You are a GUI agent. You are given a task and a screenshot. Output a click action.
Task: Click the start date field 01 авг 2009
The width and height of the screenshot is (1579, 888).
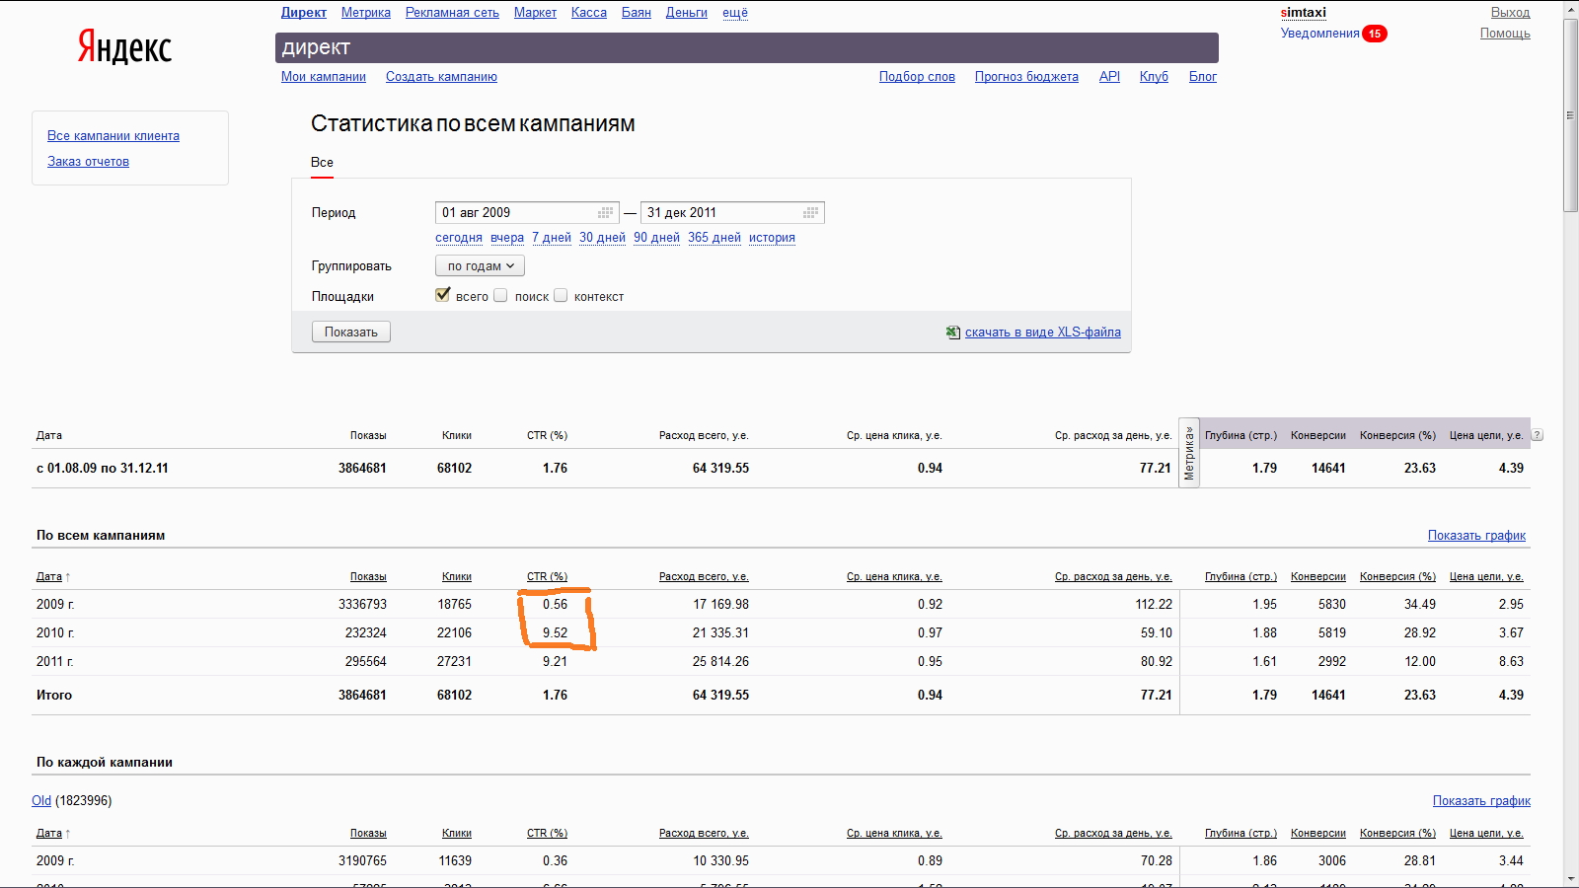(x=527, y=212)
